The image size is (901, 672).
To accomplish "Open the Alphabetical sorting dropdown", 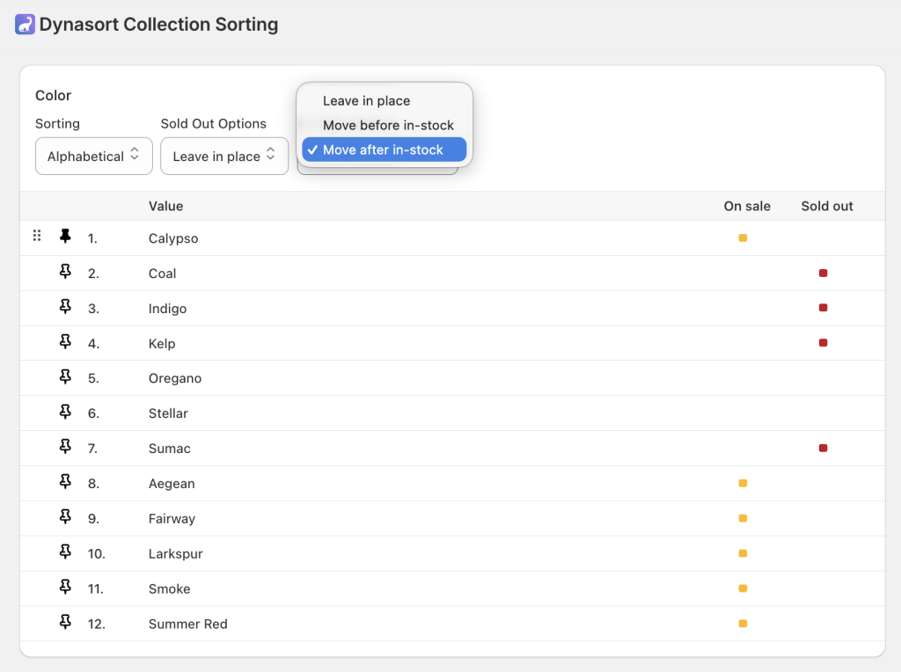I will [x=93, y=157].
